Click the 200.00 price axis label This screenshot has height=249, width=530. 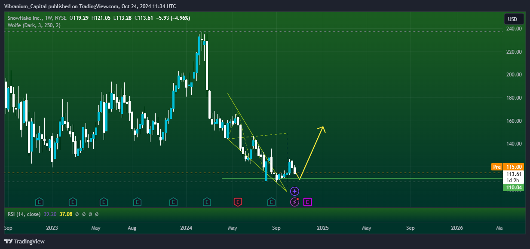point(514,75)
